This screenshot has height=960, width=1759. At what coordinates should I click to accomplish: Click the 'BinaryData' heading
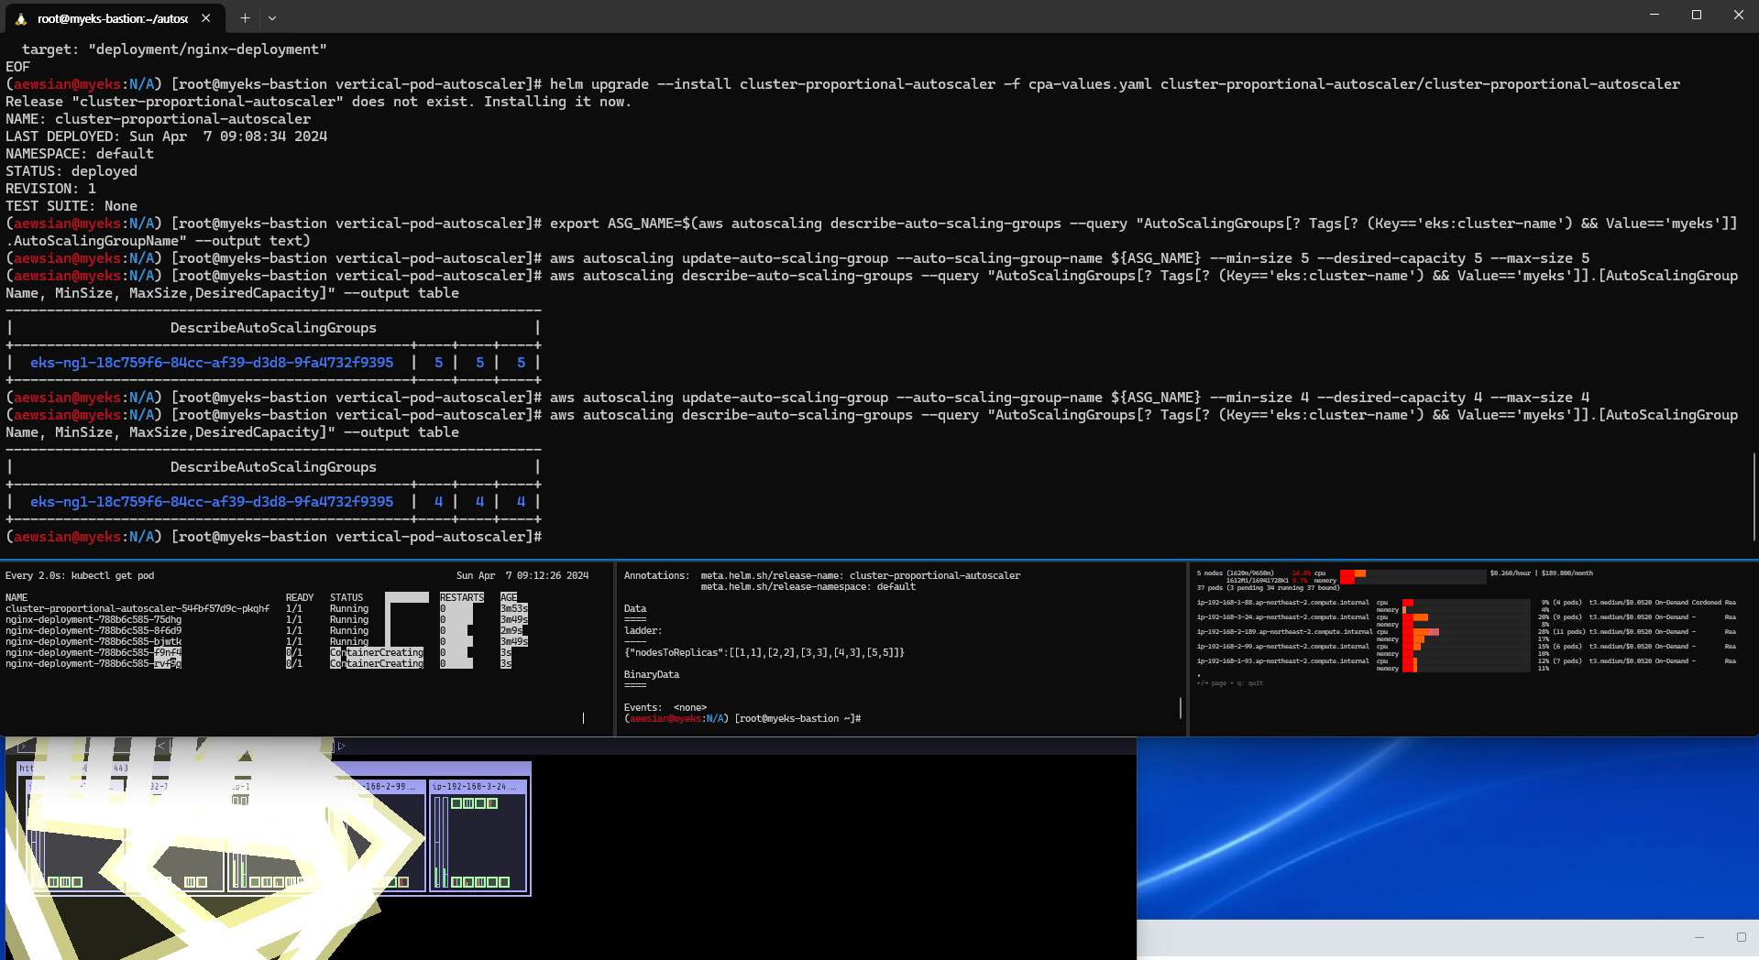click(x=652, y=674)
